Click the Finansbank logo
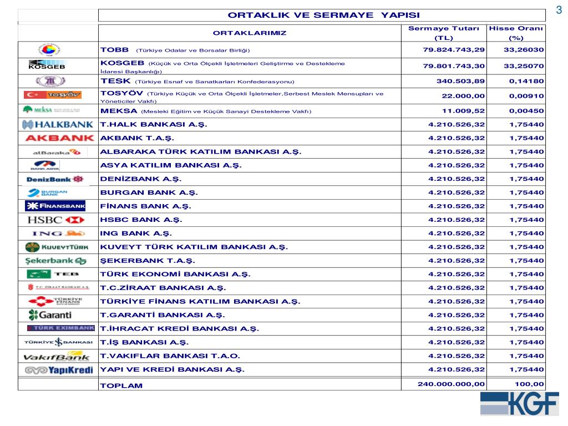Viewport: 568px width, 426px height. click(x=55, y=206)
